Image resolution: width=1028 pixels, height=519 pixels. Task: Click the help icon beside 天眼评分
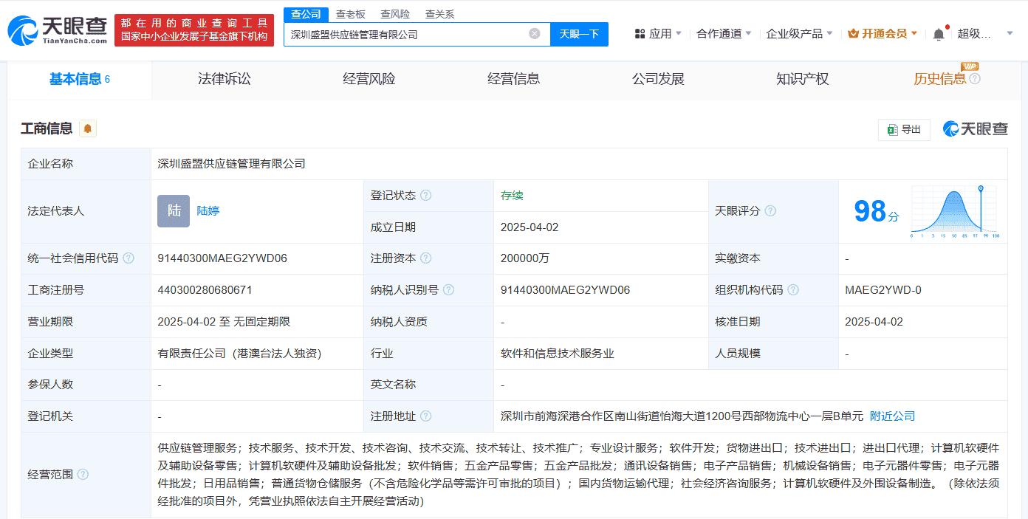pos(770,210)
